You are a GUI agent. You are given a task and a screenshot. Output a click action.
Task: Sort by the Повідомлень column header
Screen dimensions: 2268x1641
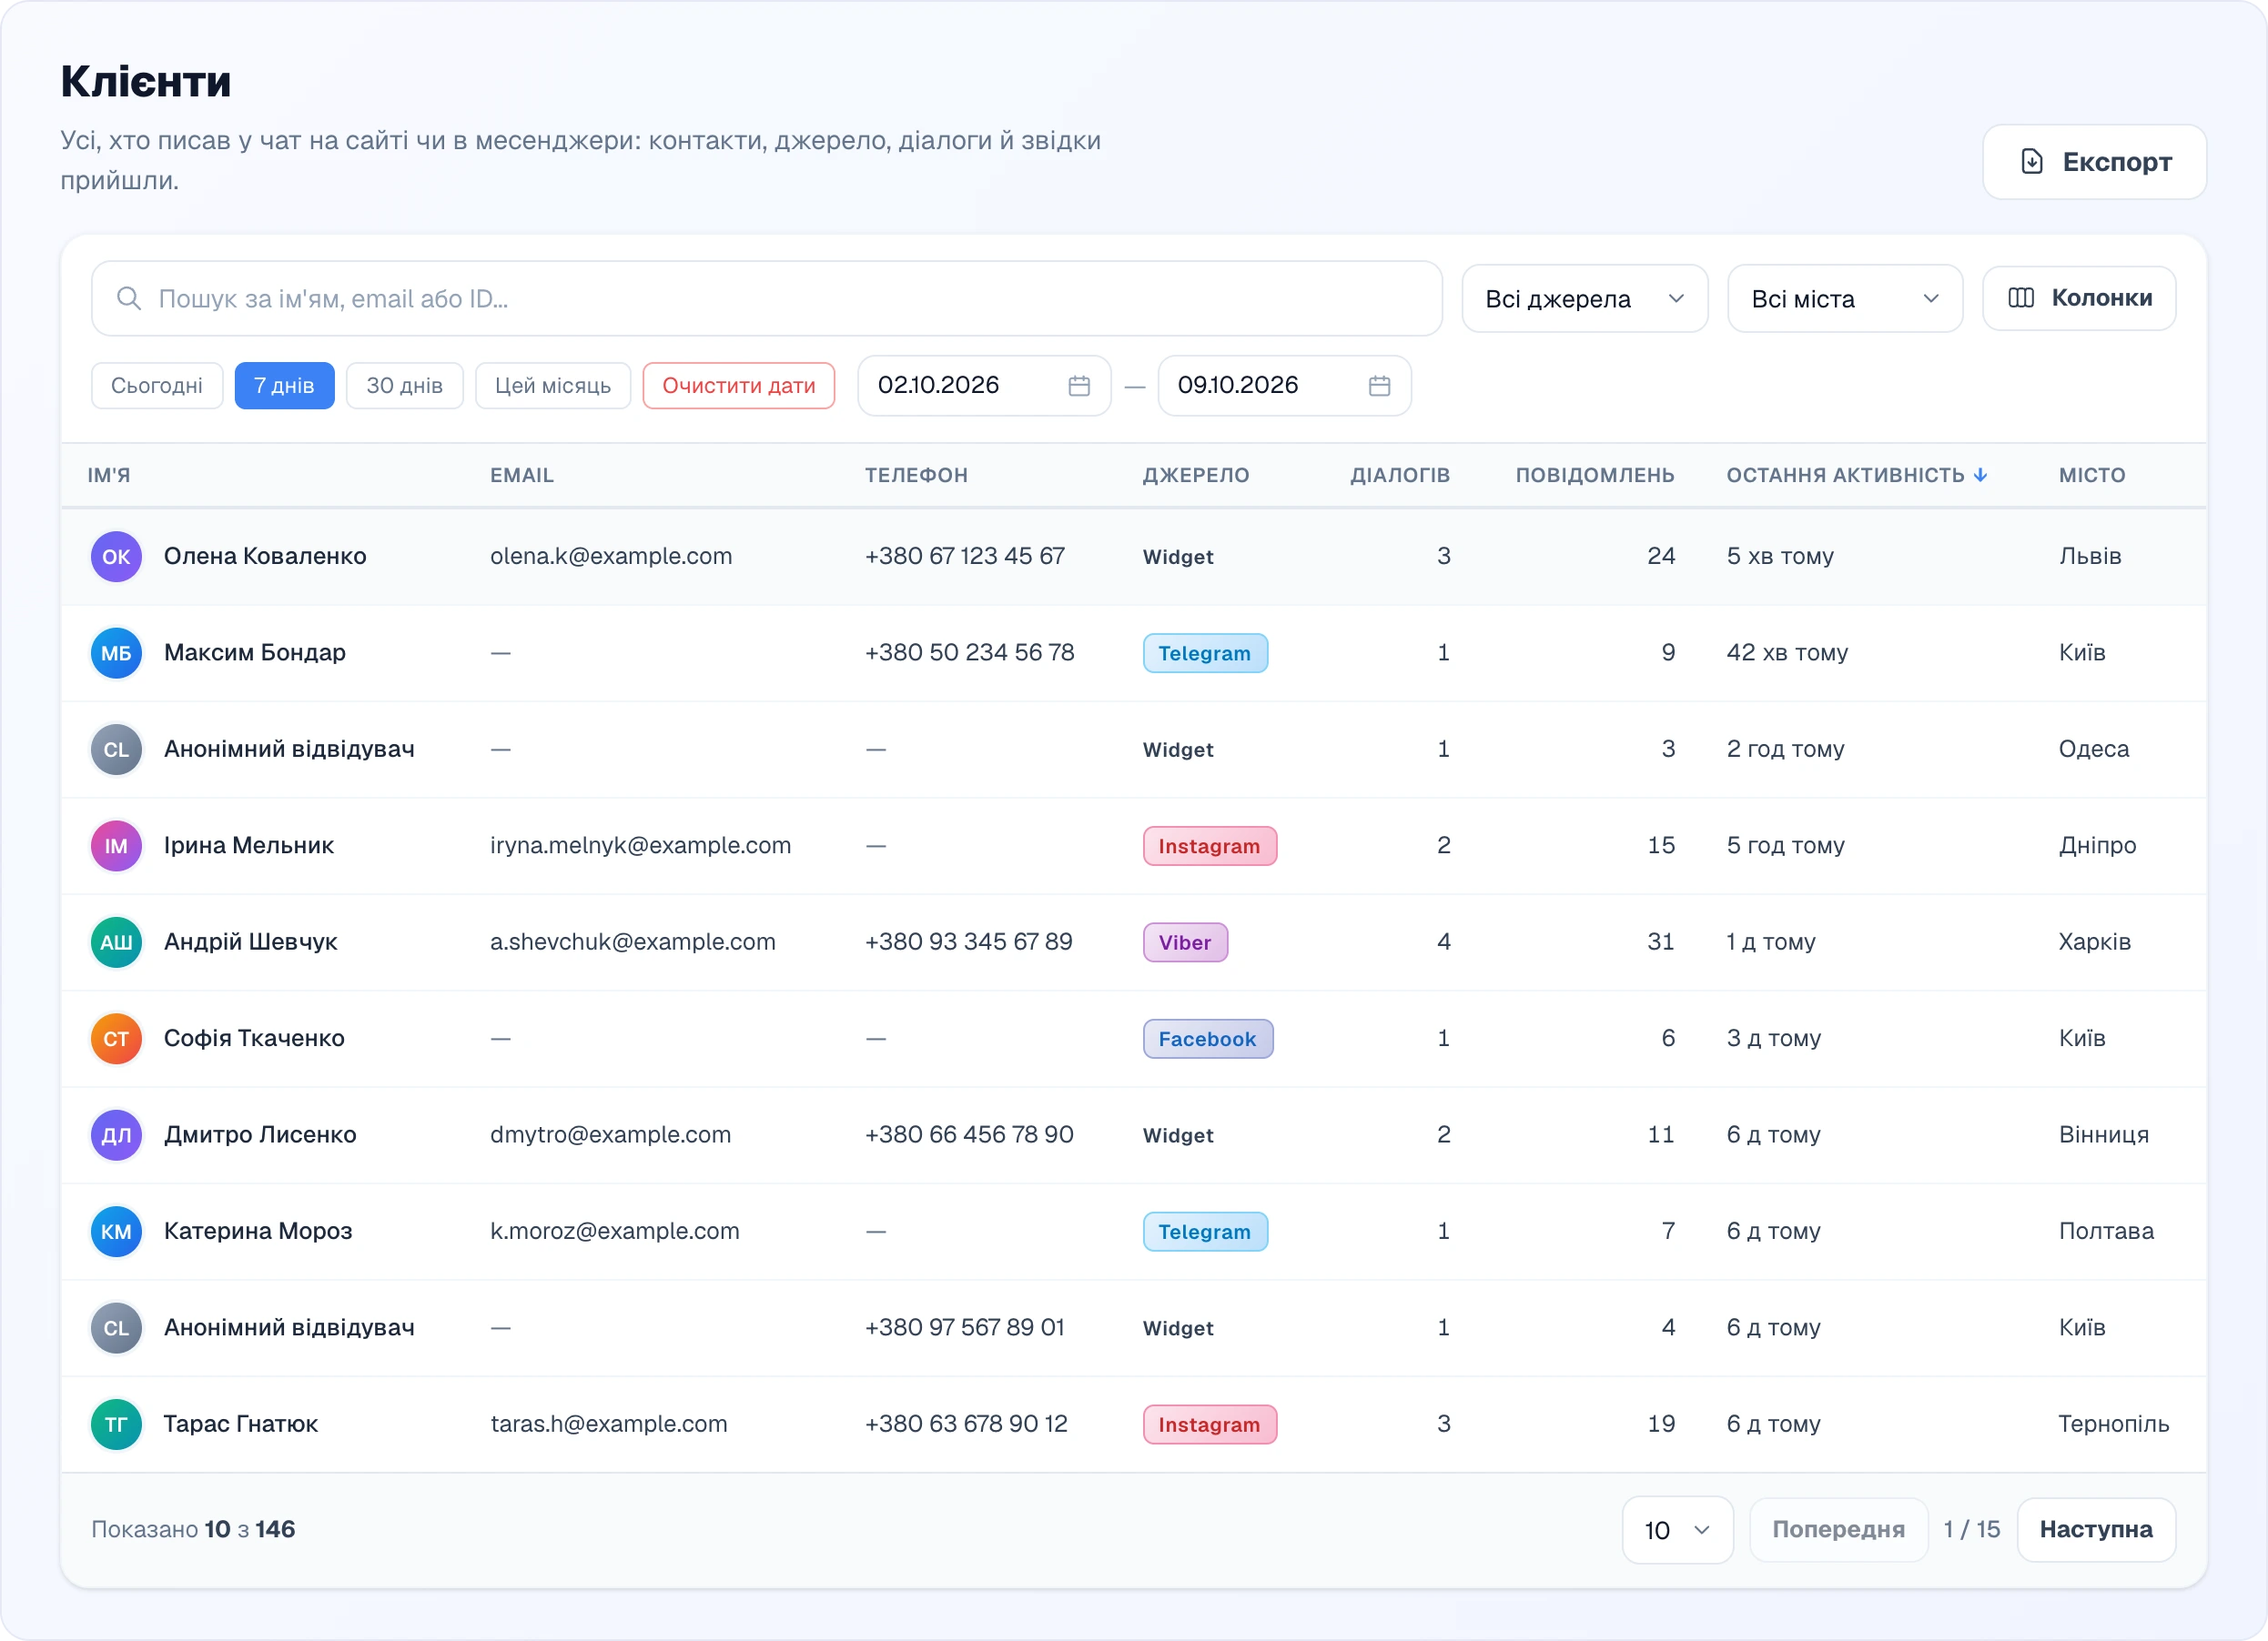pos(1595,476)
